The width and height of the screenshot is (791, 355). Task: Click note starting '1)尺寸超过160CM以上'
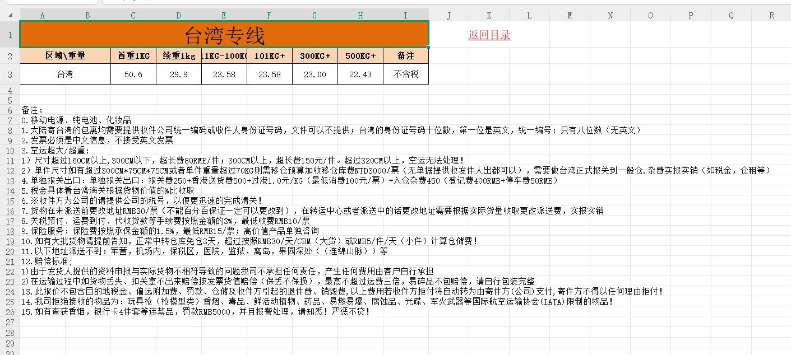tap(243, 160)
